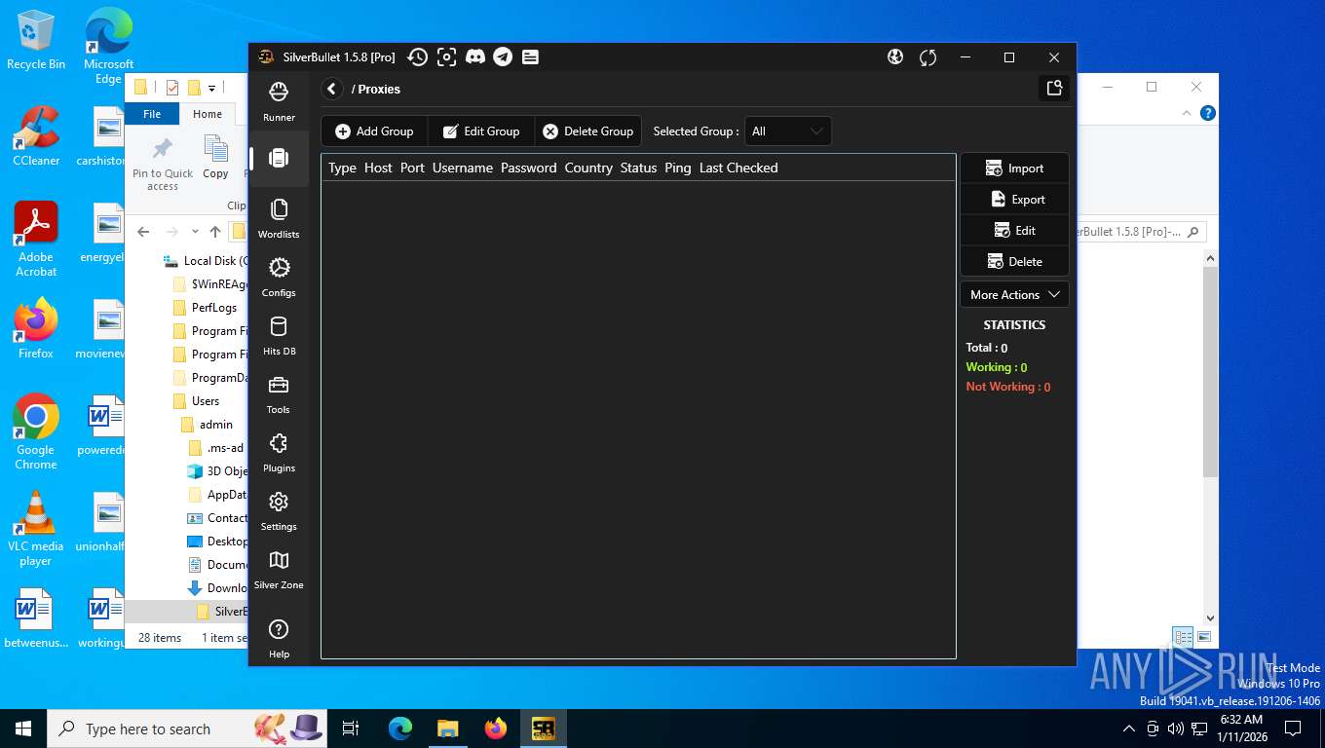Sort by the Host column header
Screen dimensions: 1325x748
point(378,168)
